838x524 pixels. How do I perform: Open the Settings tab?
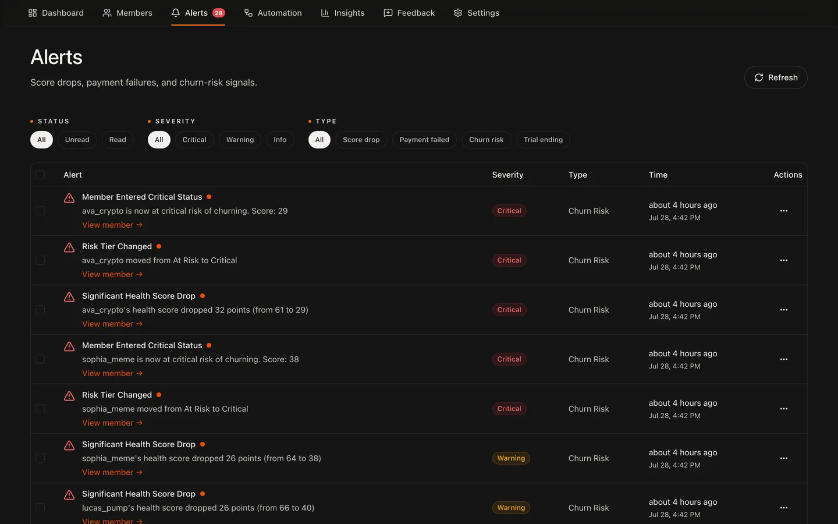pos(477,13)
